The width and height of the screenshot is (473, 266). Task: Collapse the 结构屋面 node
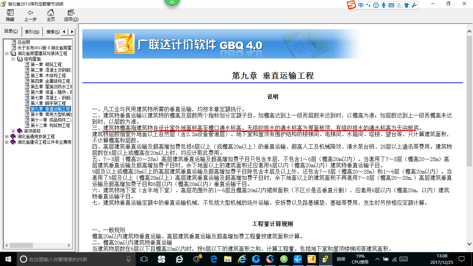(14, 59)
